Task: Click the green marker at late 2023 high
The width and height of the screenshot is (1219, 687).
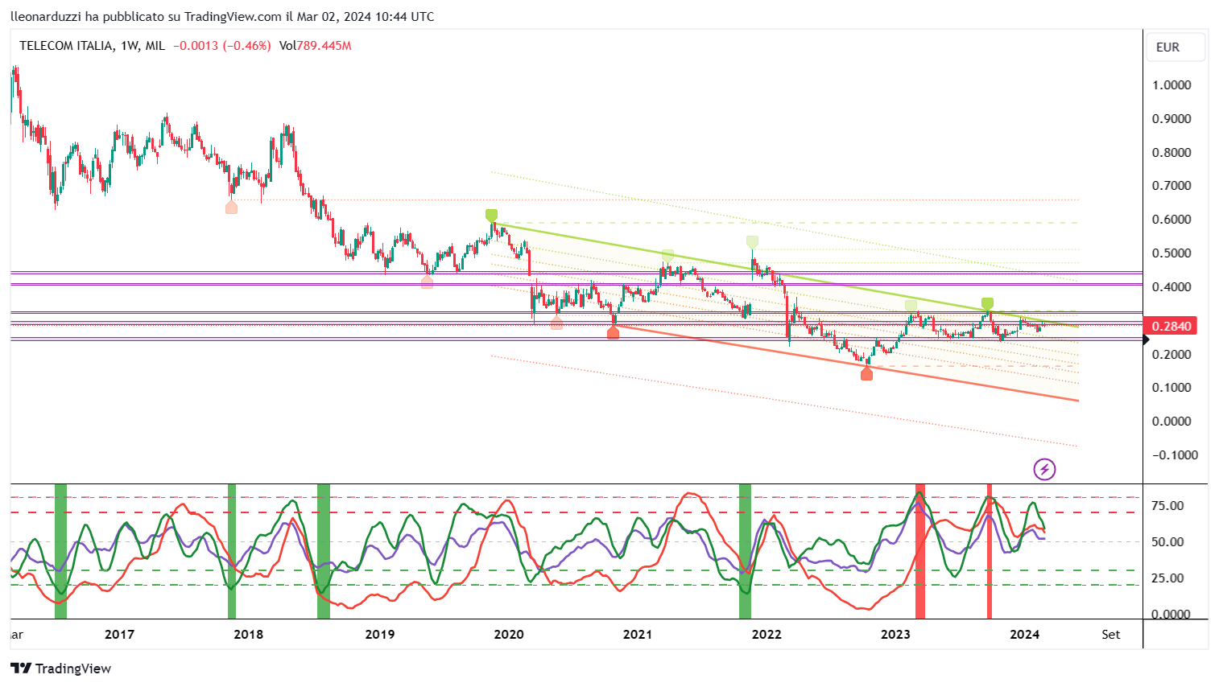Action: tap(987, 304)
